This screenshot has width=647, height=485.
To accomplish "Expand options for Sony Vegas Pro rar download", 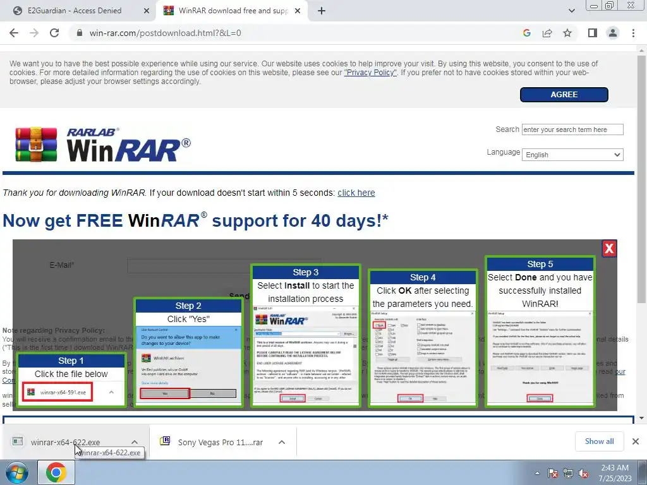I will (282, 442).
